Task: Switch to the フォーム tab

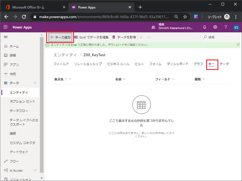Action: coord(155,64)
